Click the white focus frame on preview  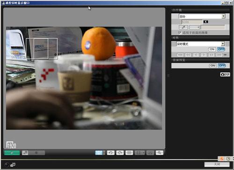(x=42, y=49)
